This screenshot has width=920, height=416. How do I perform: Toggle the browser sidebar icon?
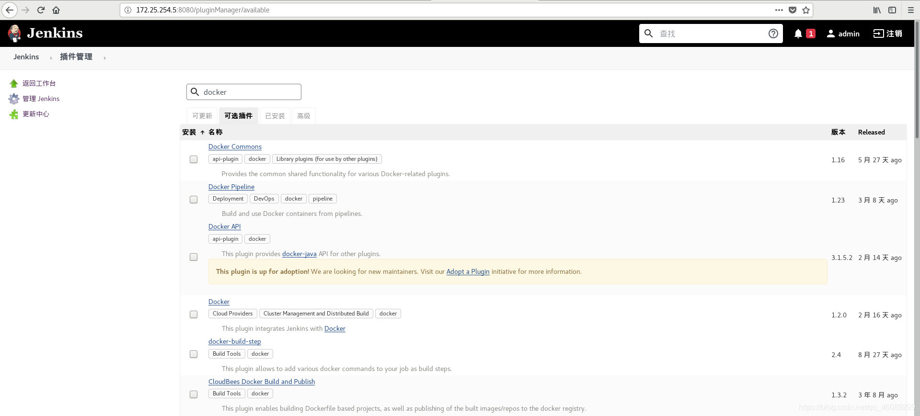coord(892,10)
